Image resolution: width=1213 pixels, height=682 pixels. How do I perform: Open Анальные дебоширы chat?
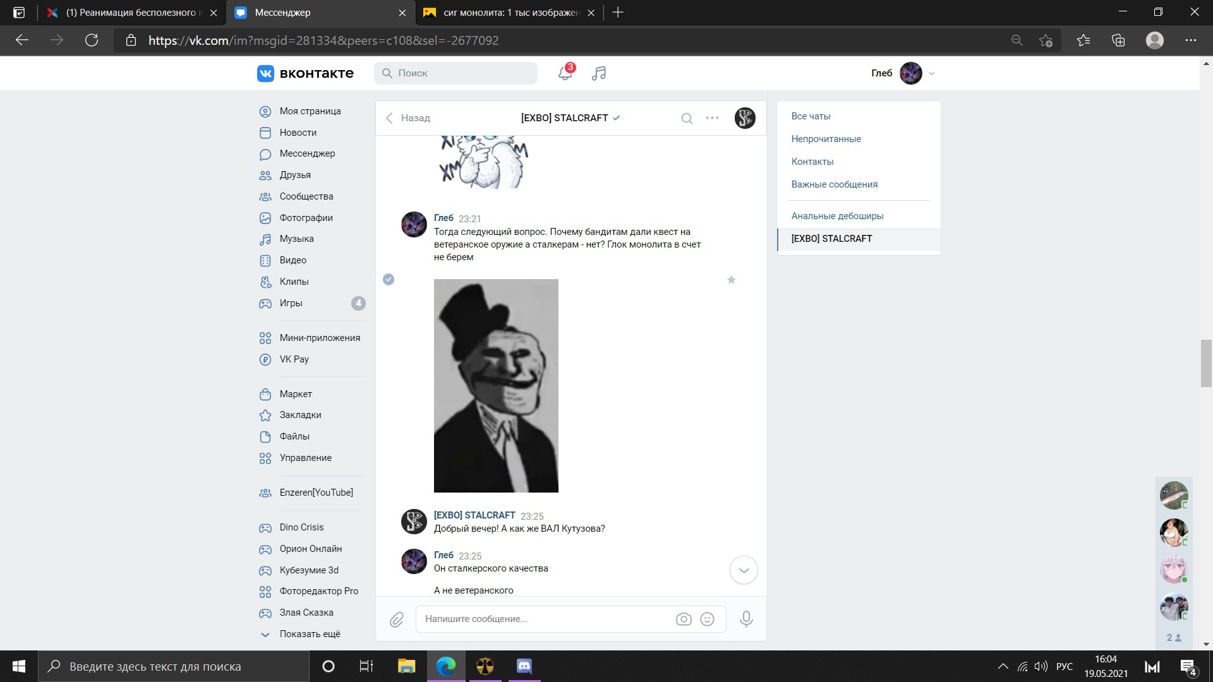pos(838,216)
